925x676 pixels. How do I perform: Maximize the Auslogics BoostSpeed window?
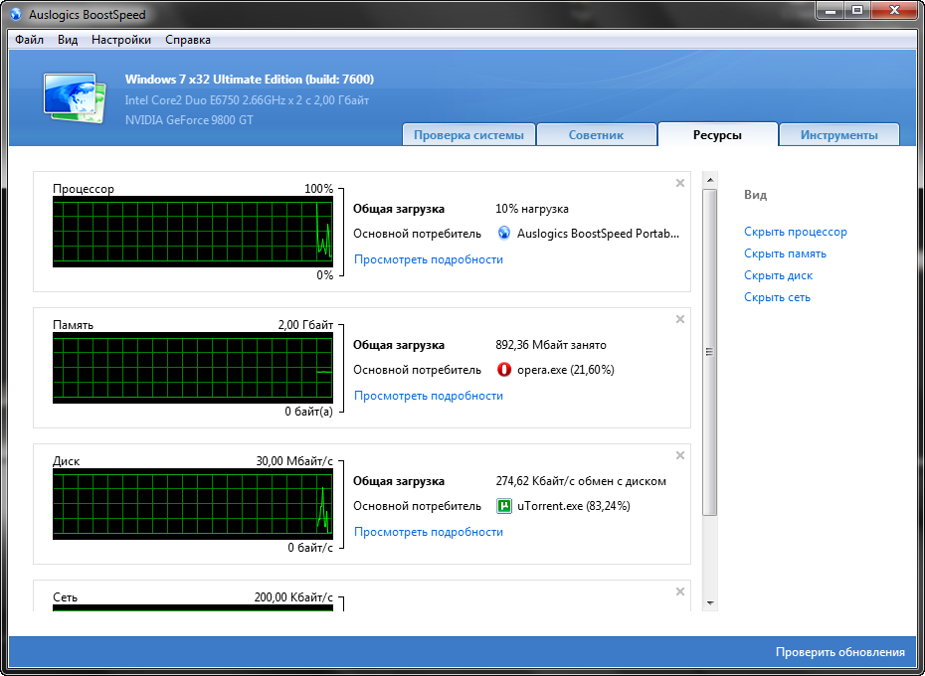(857, 10)
